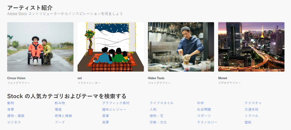Screen dimensions: 291x130
Task: Open the 動物 category link
Action: [x=11, y=103]
